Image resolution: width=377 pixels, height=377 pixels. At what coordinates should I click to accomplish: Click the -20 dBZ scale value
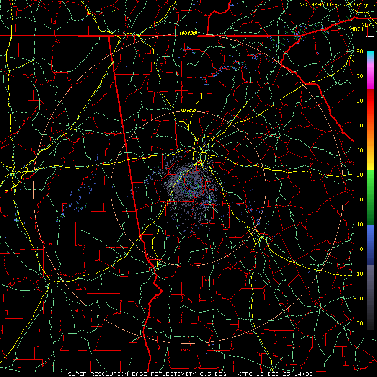point(358,299)
